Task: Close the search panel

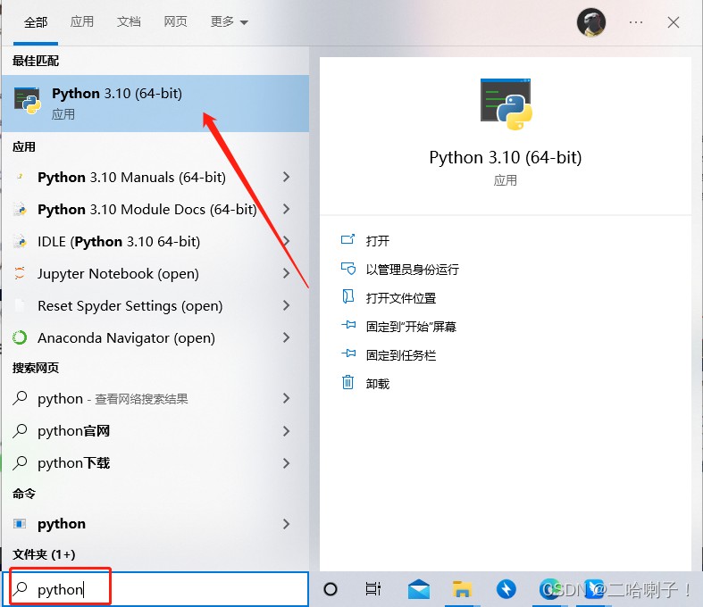Action: click(x=673, y=22)
